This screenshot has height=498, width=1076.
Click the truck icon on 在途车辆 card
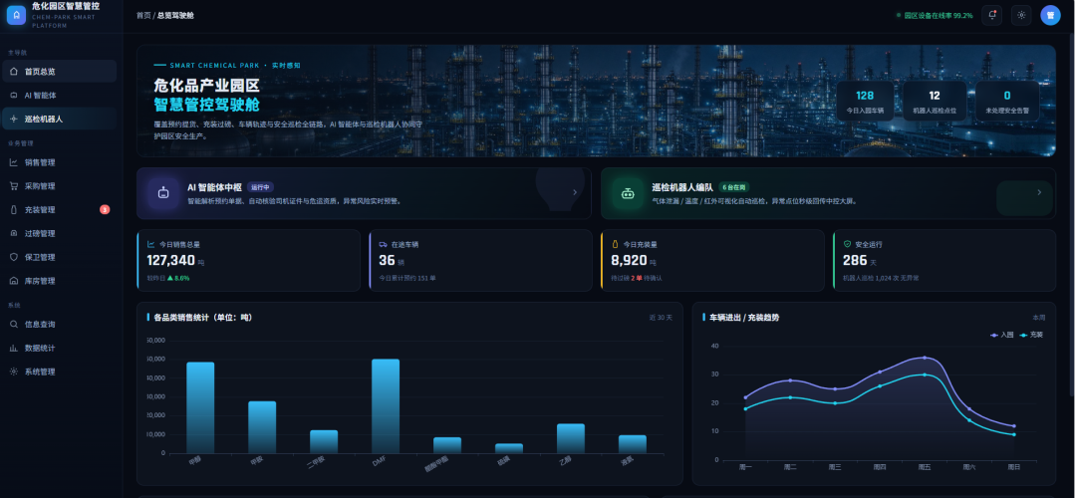pos(383,243)
